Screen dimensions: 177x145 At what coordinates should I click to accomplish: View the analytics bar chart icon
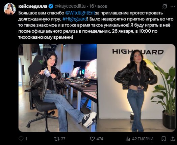click(x=128, y=139)
